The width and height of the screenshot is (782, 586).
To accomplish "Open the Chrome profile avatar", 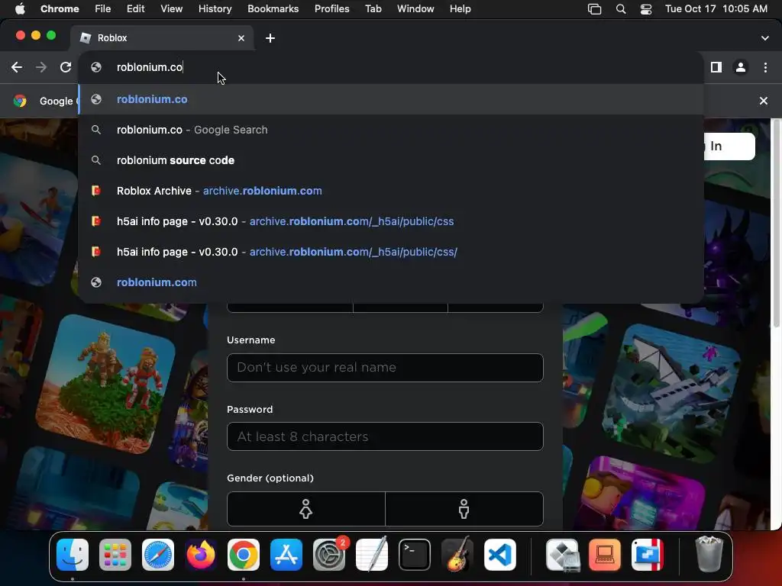I will point(741,67).
